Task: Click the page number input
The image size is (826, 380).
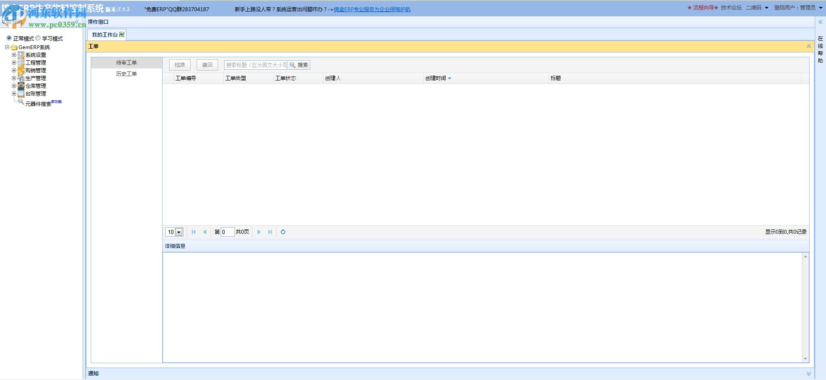Action: [x=228, y=232]
